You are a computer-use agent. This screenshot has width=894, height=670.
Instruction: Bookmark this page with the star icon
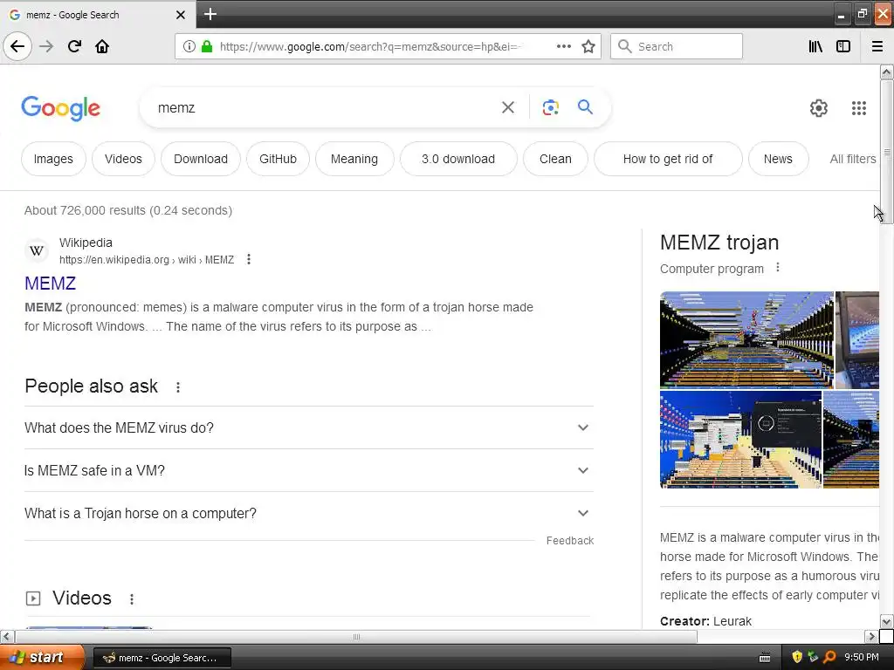click(x=588, y=46)
